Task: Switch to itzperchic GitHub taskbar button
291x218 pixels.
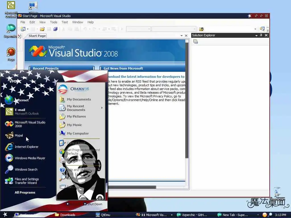Action: 192,215
